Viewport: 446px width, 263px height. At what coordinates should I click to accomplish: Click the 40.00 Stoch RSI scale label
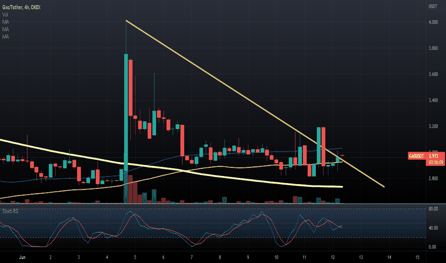point(433,228)
